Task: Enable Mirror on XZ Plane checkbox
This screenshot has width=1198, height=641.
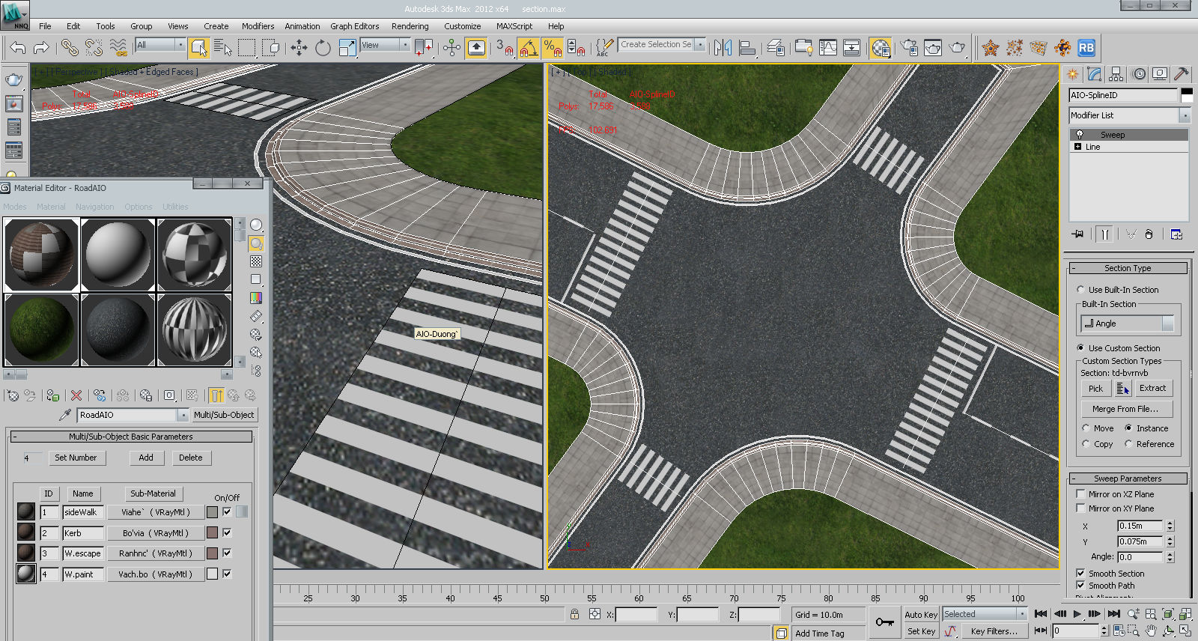Action: pos(1080,494)
